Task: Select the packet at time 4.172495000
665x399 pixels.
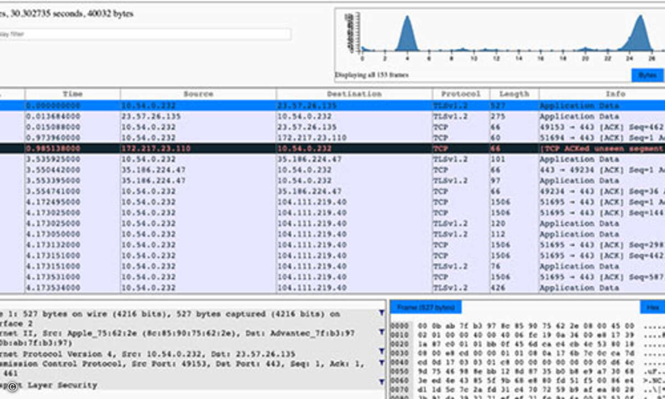Action: pyautogui.click(x=332, y=202)
